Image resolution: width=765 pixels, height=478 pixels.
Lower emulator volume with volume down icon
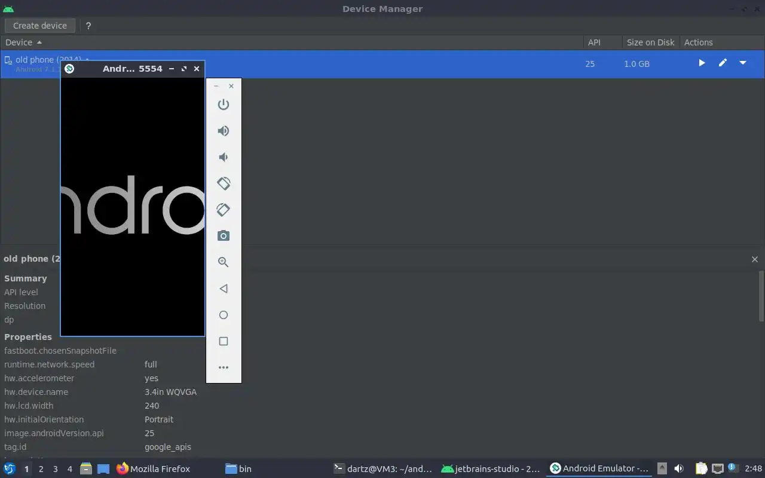click(224, 157)
